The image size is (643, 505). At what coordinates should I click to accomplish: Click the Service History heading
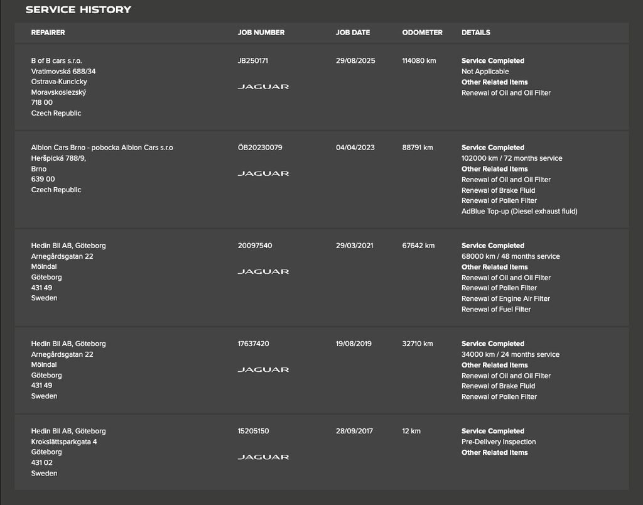click(x=78, y=9)
